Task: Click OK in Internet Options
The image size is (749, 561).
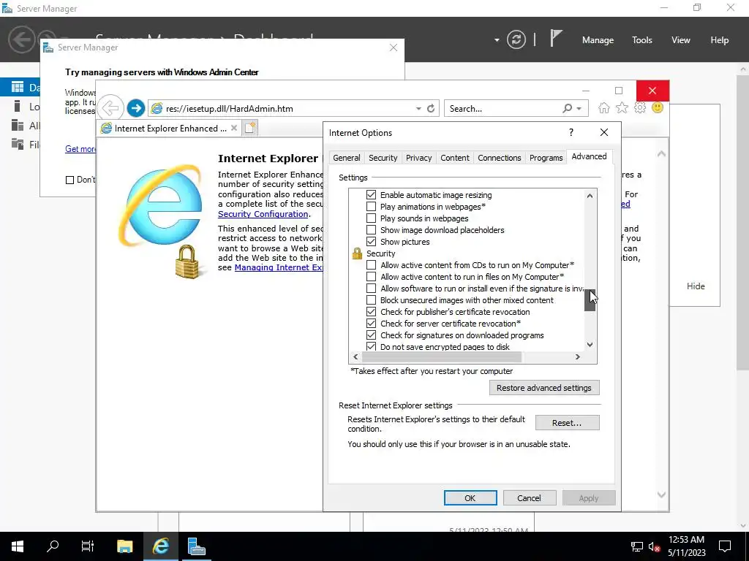Action: (470, 497)
